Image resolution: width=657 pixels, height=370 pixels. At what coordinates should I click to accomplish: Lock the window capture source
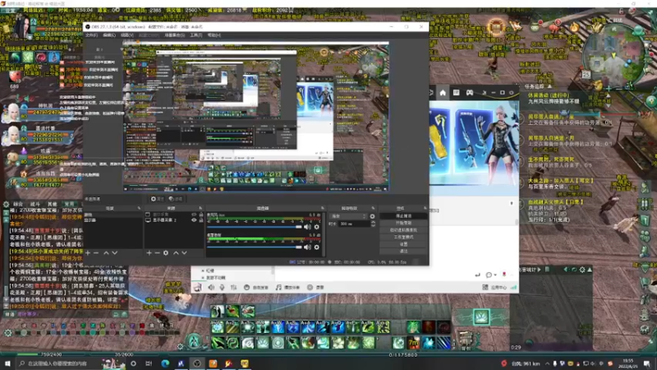pyautogui.click(x=201, y=215)
